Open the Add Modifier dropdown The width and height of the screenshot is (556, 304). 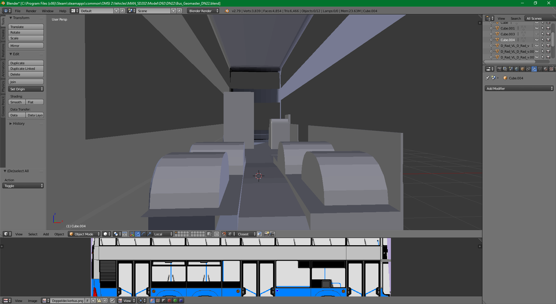(519, 89)
